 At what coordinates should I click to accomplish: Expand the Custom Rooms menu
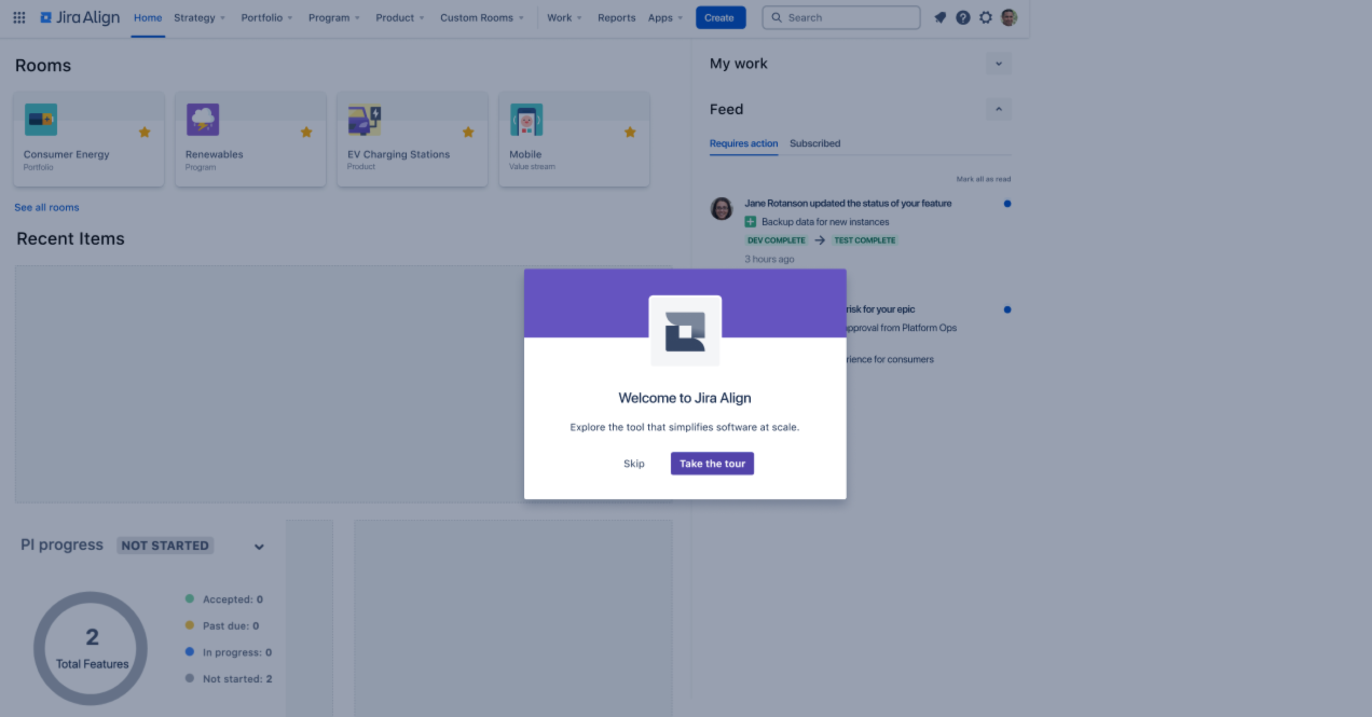(482, 18)
